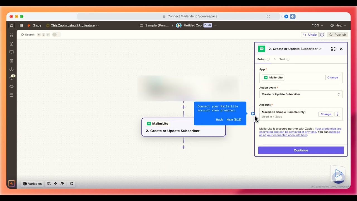Click the Publish button
This screenshot has width=357, height=201.
click(337, 35)
